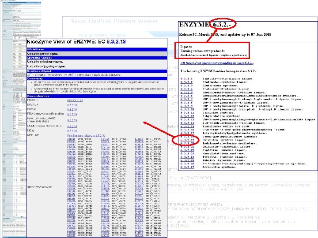The image size is (318, 238).
Task: Open 6.3.2.2 Glutamate--cysteine ligase link
Action: [x=186, y=82]
